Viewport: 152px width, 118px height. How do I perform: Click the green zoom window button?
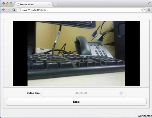(x=11, y=4)
